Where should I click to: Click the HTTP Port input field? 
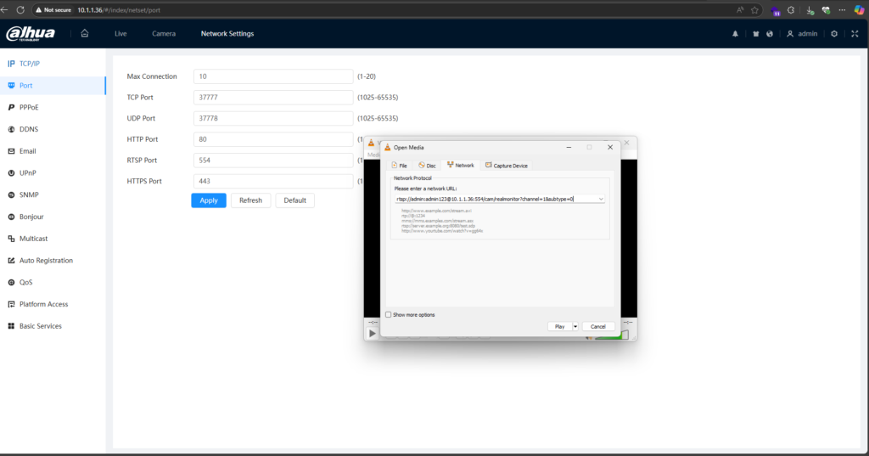pos(273,139)
